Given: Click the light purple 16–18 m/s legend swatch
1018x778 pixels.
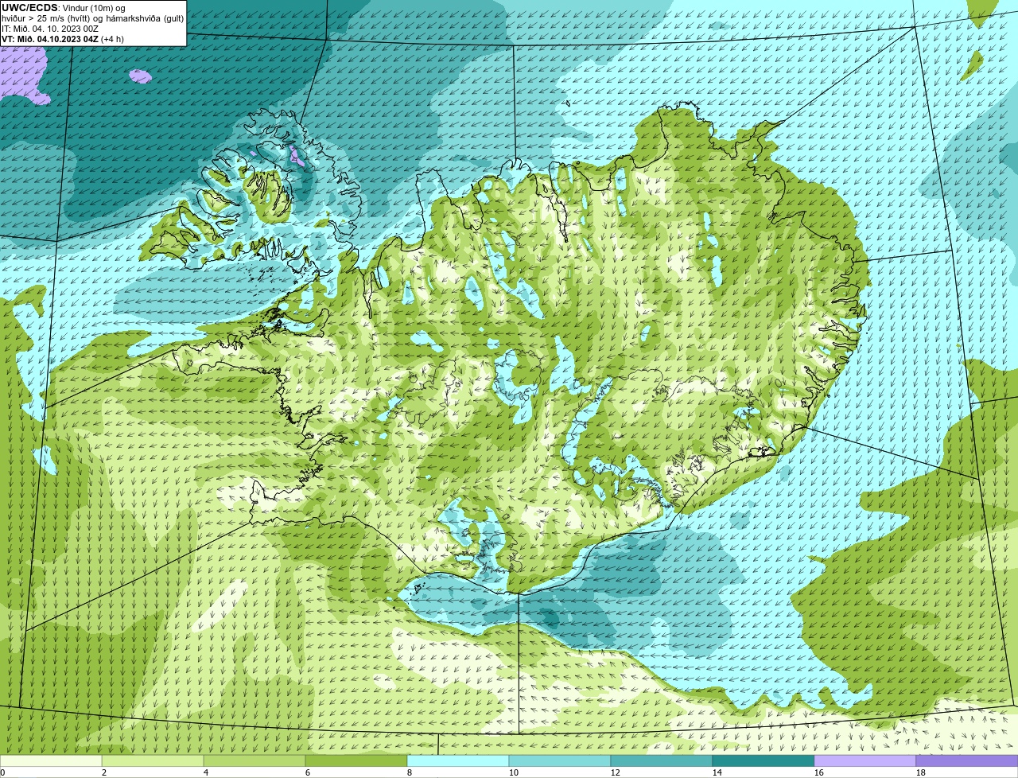Looking at the screenshot, I should point(865,760).
